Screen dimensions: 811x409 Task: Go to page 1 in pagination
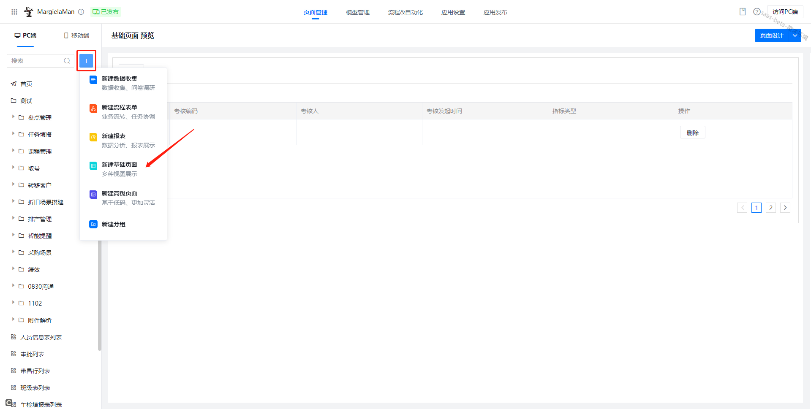757,208
